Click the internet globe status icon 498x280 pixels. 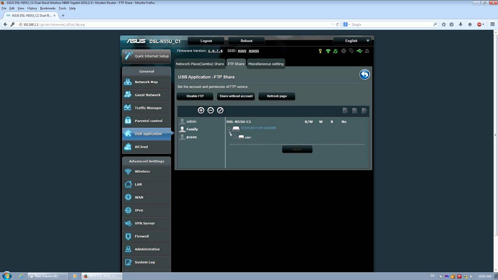click(x=344, y=51)
